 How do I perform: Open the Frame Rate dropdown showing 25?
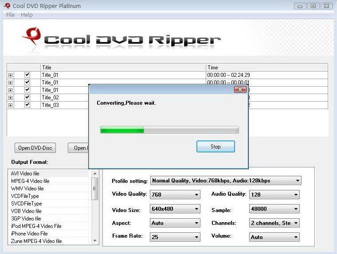coord(175,237)
